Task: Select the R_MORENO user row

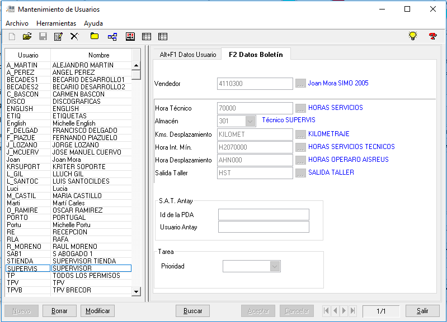Action: point(68,247)
